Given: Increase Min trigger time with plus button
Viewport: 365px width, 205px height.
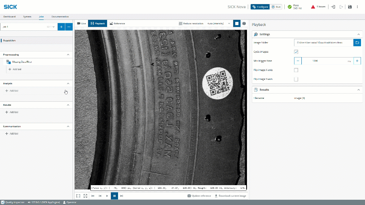Looking at the screenshot, I should pyautogui.click(x=357, y=61).
